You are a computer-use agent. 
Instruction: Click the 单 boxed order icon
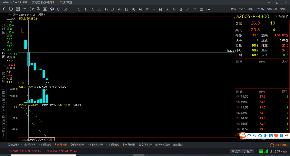pos(45,9)
